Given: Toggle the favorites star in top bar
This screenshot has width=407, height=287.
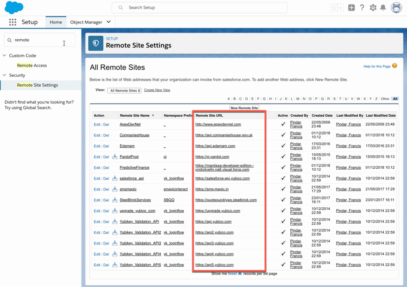Looking at the screenshot, I should click(333, 7).
